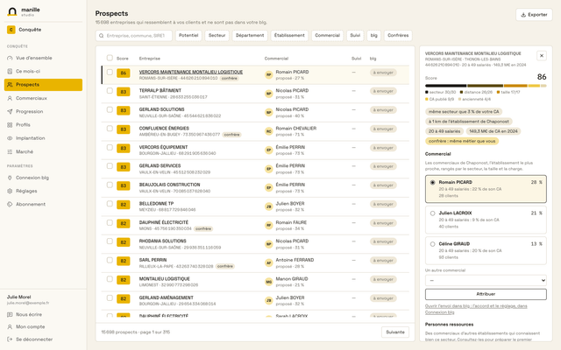Go to Implantation via its eye icon
Image resolution: width=561 pixels, height=350 pixels.
(10, 138)
